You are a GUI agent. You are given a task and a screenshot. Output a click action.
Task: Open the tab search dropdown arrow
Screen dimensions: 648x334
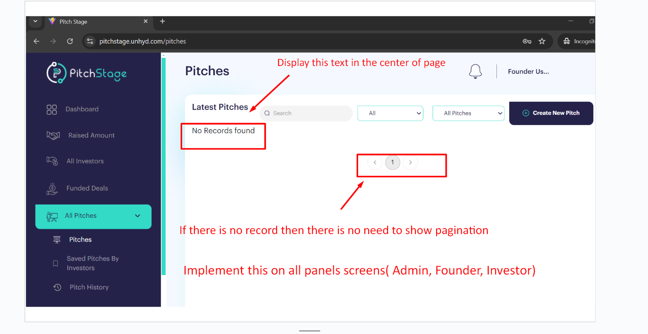(35, 21)
